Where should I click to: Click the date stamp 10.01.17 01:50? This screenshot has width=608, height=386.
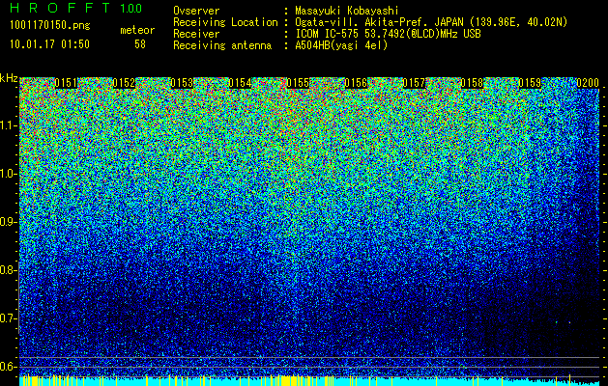[50, 44]
